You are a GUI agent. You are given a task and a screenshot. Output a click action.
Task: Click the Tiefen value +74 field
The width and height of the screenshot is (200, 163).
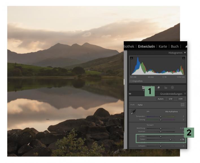pos(182,139)
